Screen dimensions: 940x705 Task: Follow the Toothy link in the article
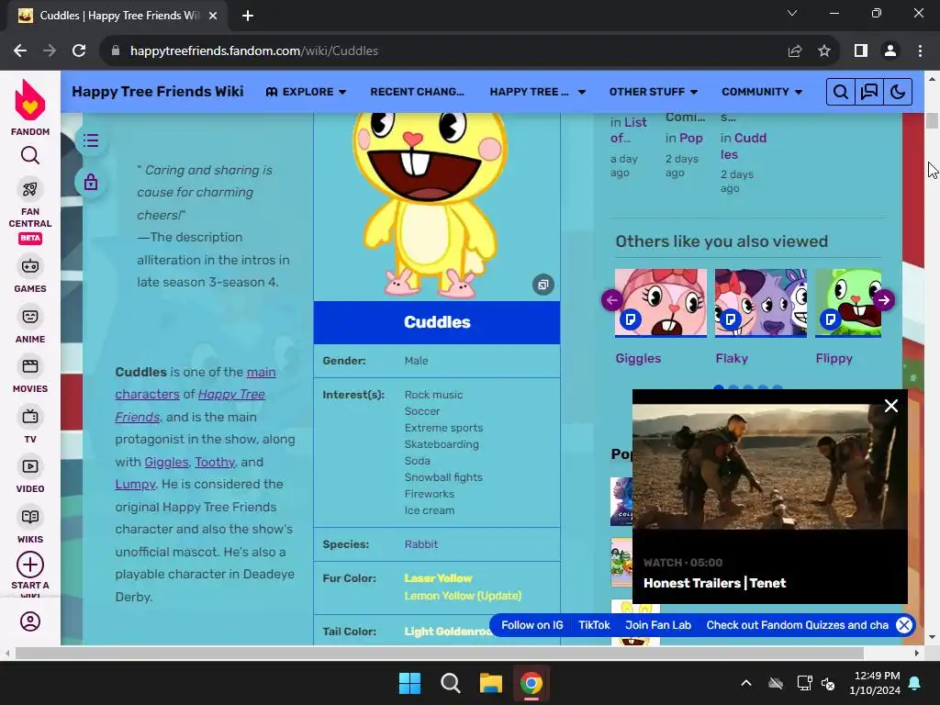coord(215,463)
